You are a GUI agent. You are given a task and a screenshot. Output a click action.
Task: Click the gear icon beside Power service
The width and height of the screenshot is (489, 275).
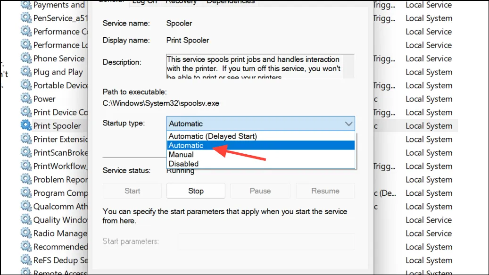pyautogui.click(x=26, y=99)
